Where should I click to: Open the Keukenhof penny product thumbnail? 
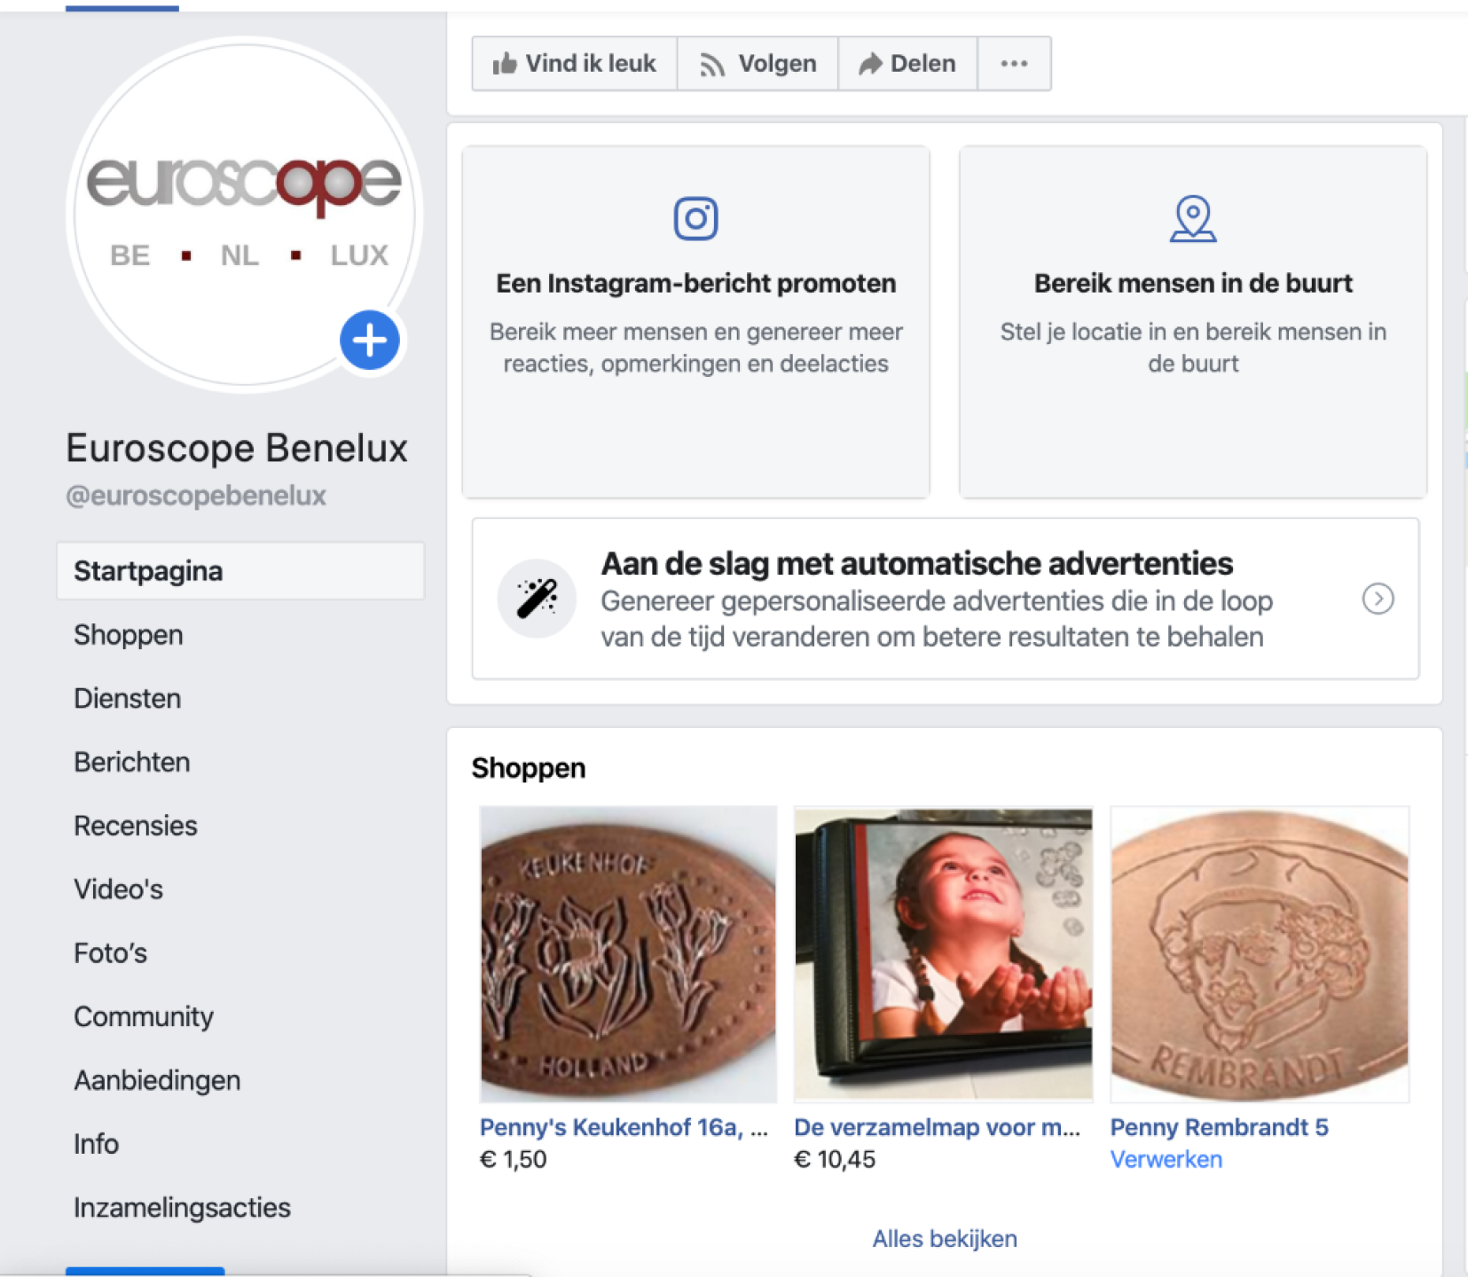coord(628,954)
